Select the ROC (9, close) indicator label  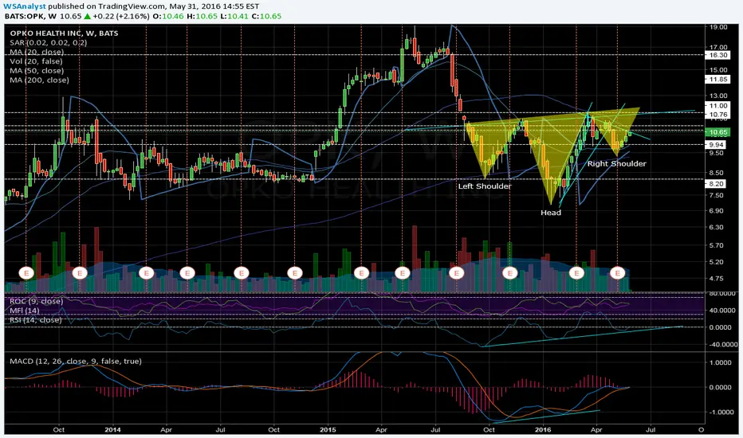tap(36, 301)
